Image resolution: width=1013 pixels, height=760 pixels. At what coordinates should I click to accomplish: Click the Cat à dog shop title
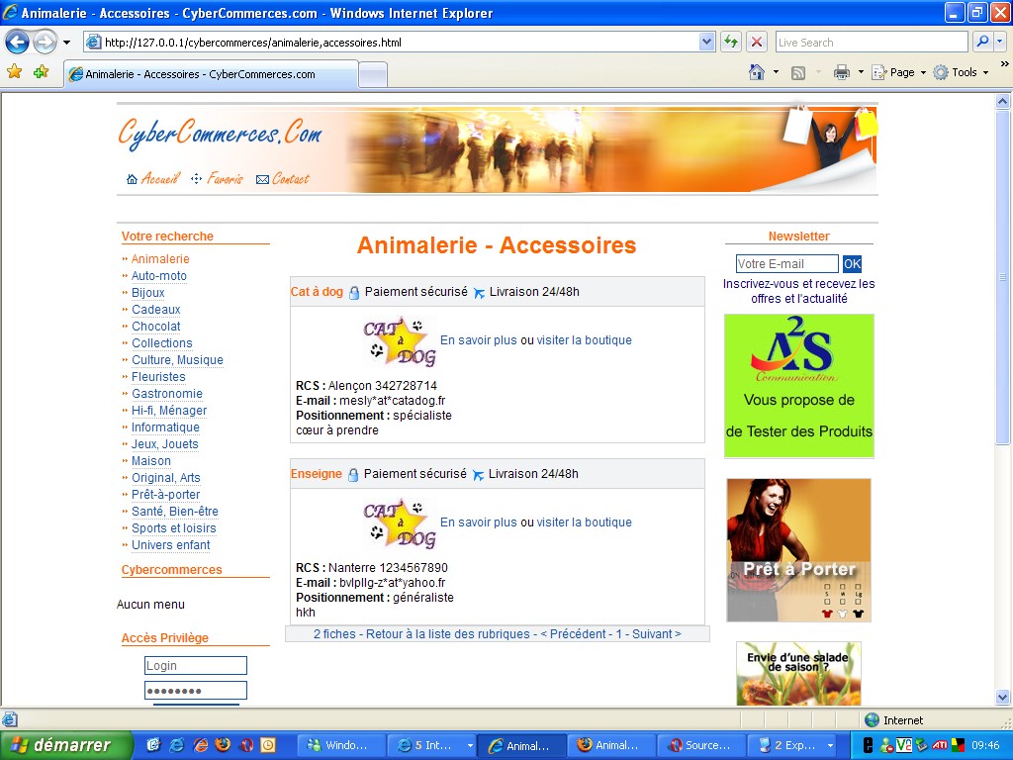pyautogui.click(x=317, y=292)
